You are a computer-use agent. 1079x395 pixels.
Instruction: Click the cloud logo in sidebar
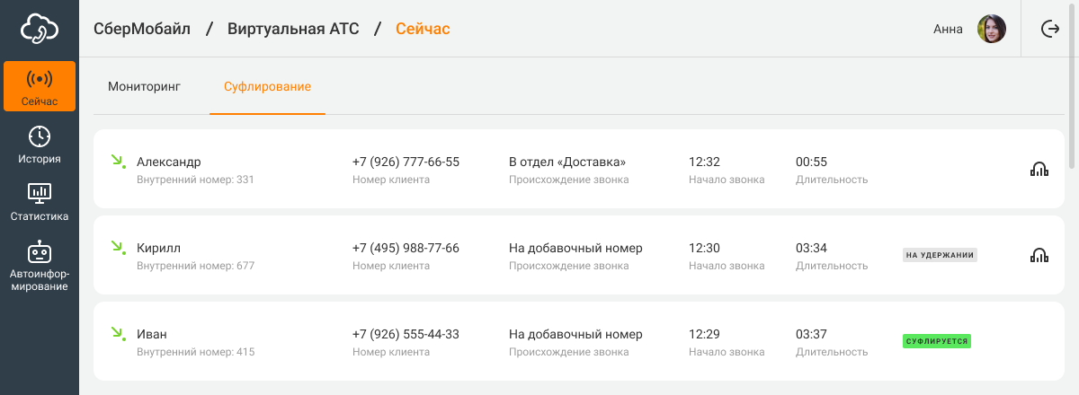click(x=40, y=29)
